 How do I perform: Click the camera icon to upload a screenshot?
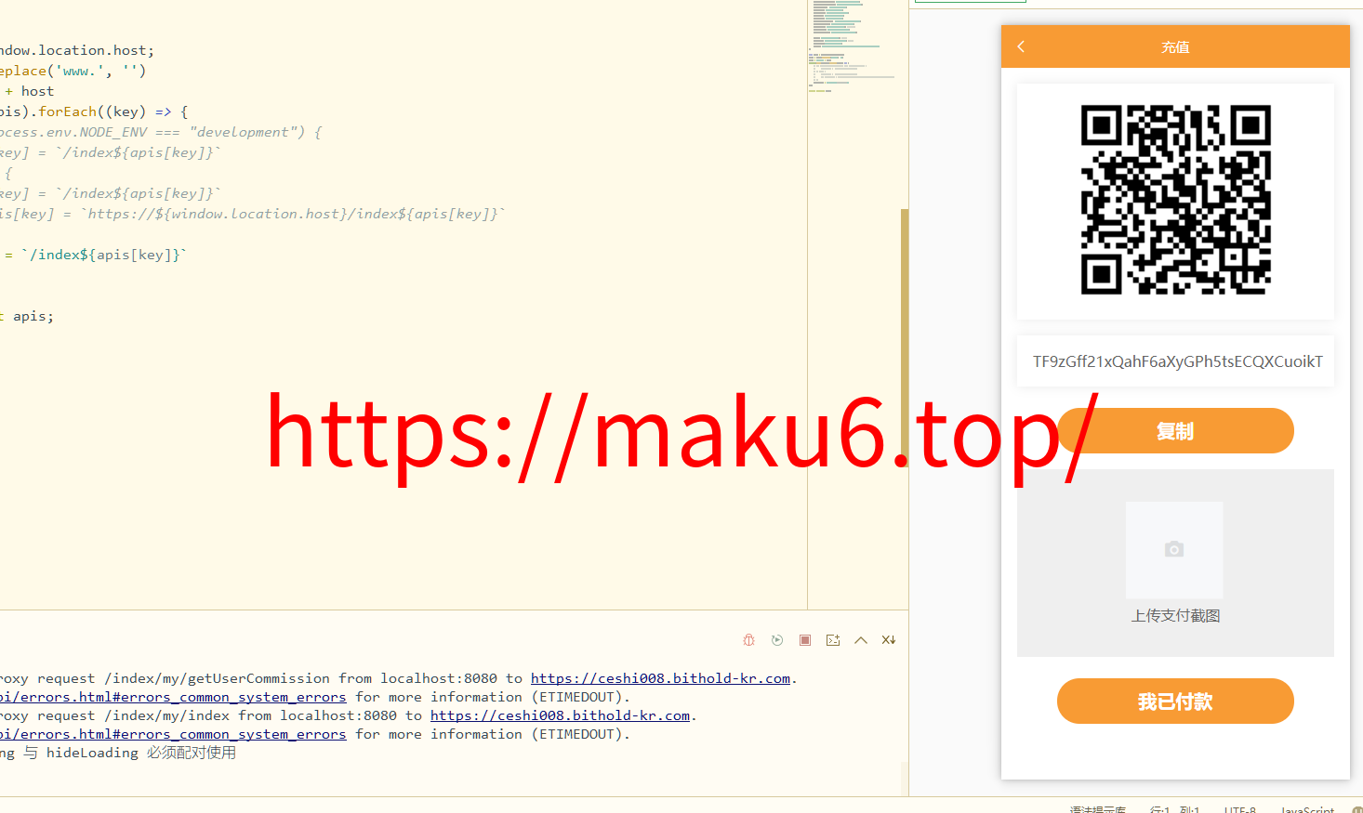coord(1174,549)
